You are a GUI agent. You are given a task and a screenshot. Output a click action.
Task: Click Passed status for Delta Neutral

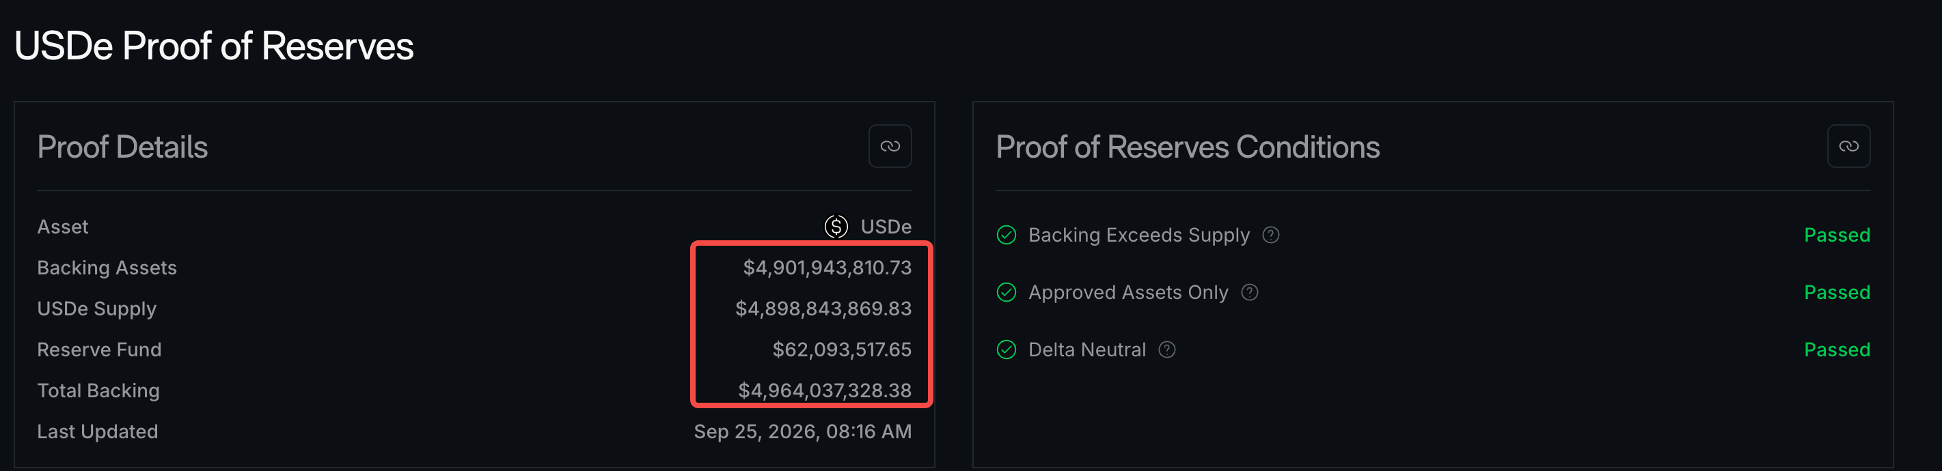[1837, 349]
